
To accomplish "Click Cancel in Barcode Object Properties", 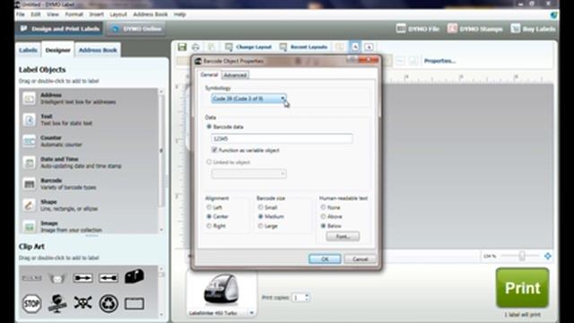I will pos(361,259).
